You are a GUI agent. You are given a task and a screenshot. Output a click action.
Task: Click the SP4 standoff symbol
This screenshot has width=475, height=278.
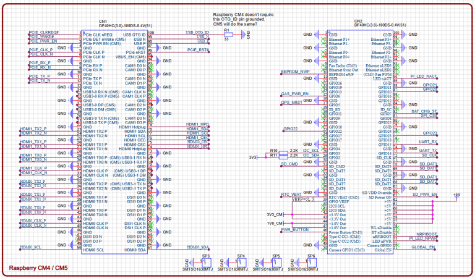click(241, 263)
